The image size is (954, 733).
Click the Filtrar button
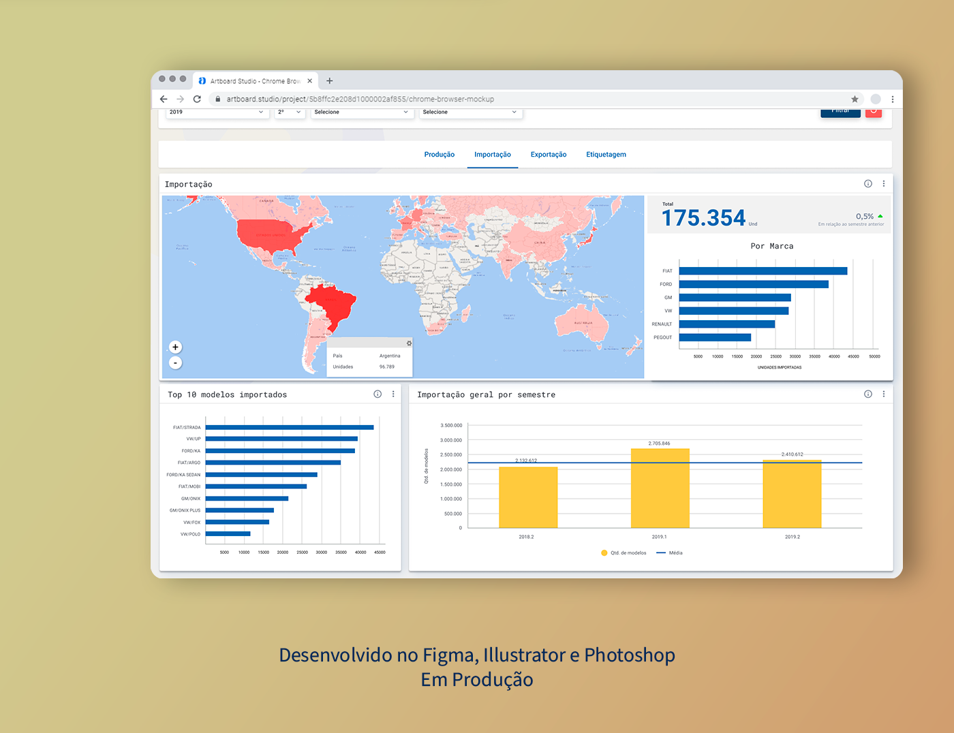click(840, 112)
